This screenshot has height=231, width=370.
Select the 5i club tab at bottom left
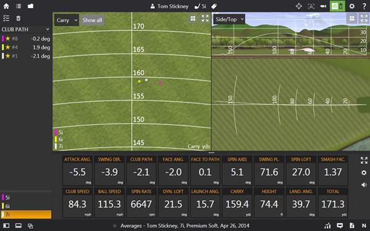[26, 198]
